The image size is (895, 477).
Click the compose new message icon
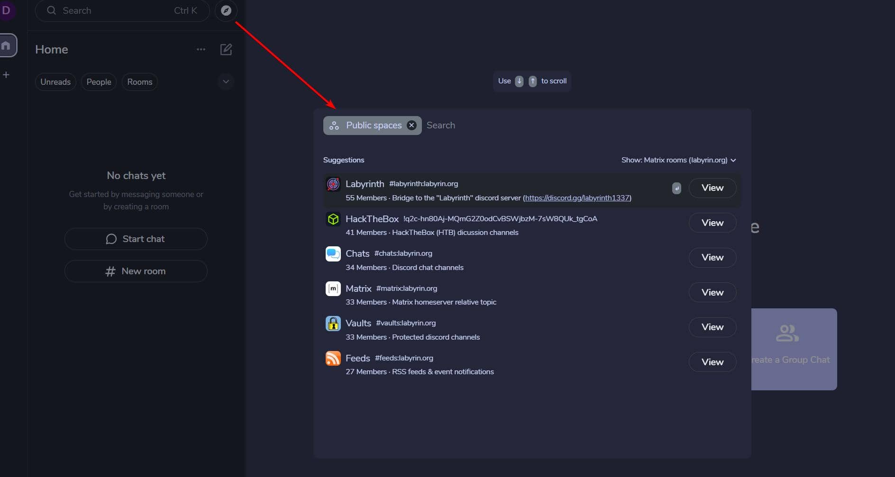click(226, 49)
